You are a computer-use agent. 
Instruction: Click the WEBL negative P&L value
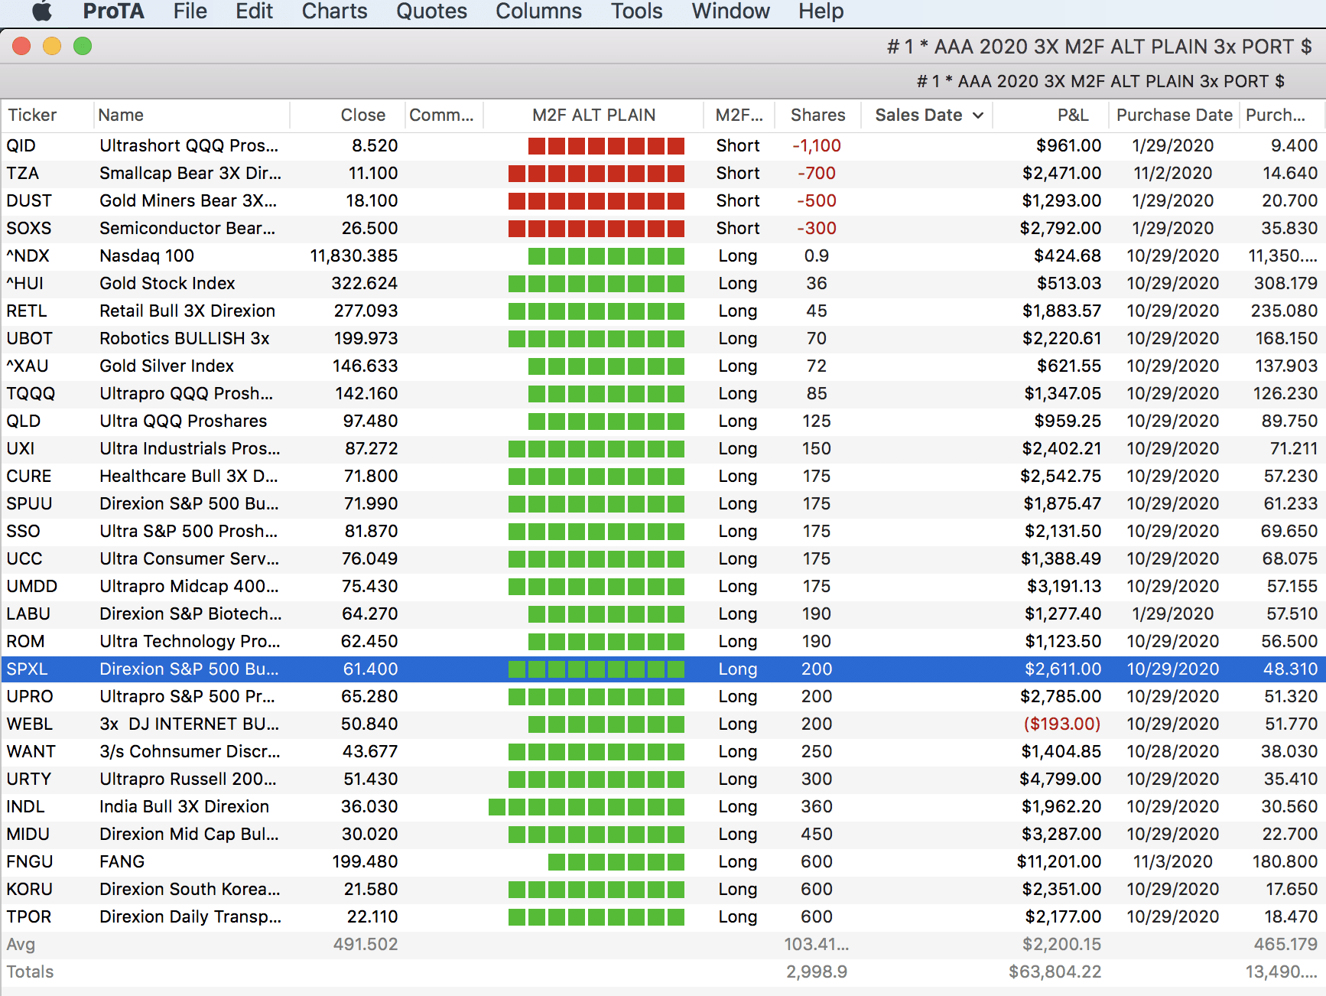[x=1061, y=724]
